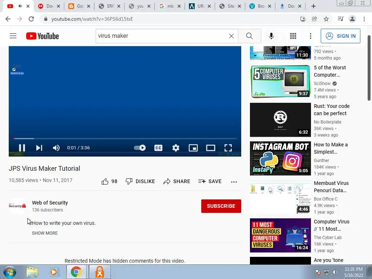The width and height of the screenshot is (372, 279).
Task: Open the Web of Security channel avatar
Action: click(x=17, y=206)
